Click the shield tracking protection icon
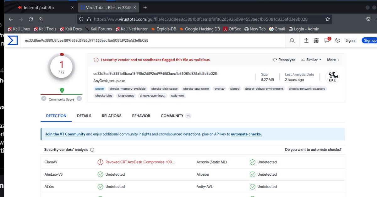This screenshot has width=377, height=197. click(81, 19)
